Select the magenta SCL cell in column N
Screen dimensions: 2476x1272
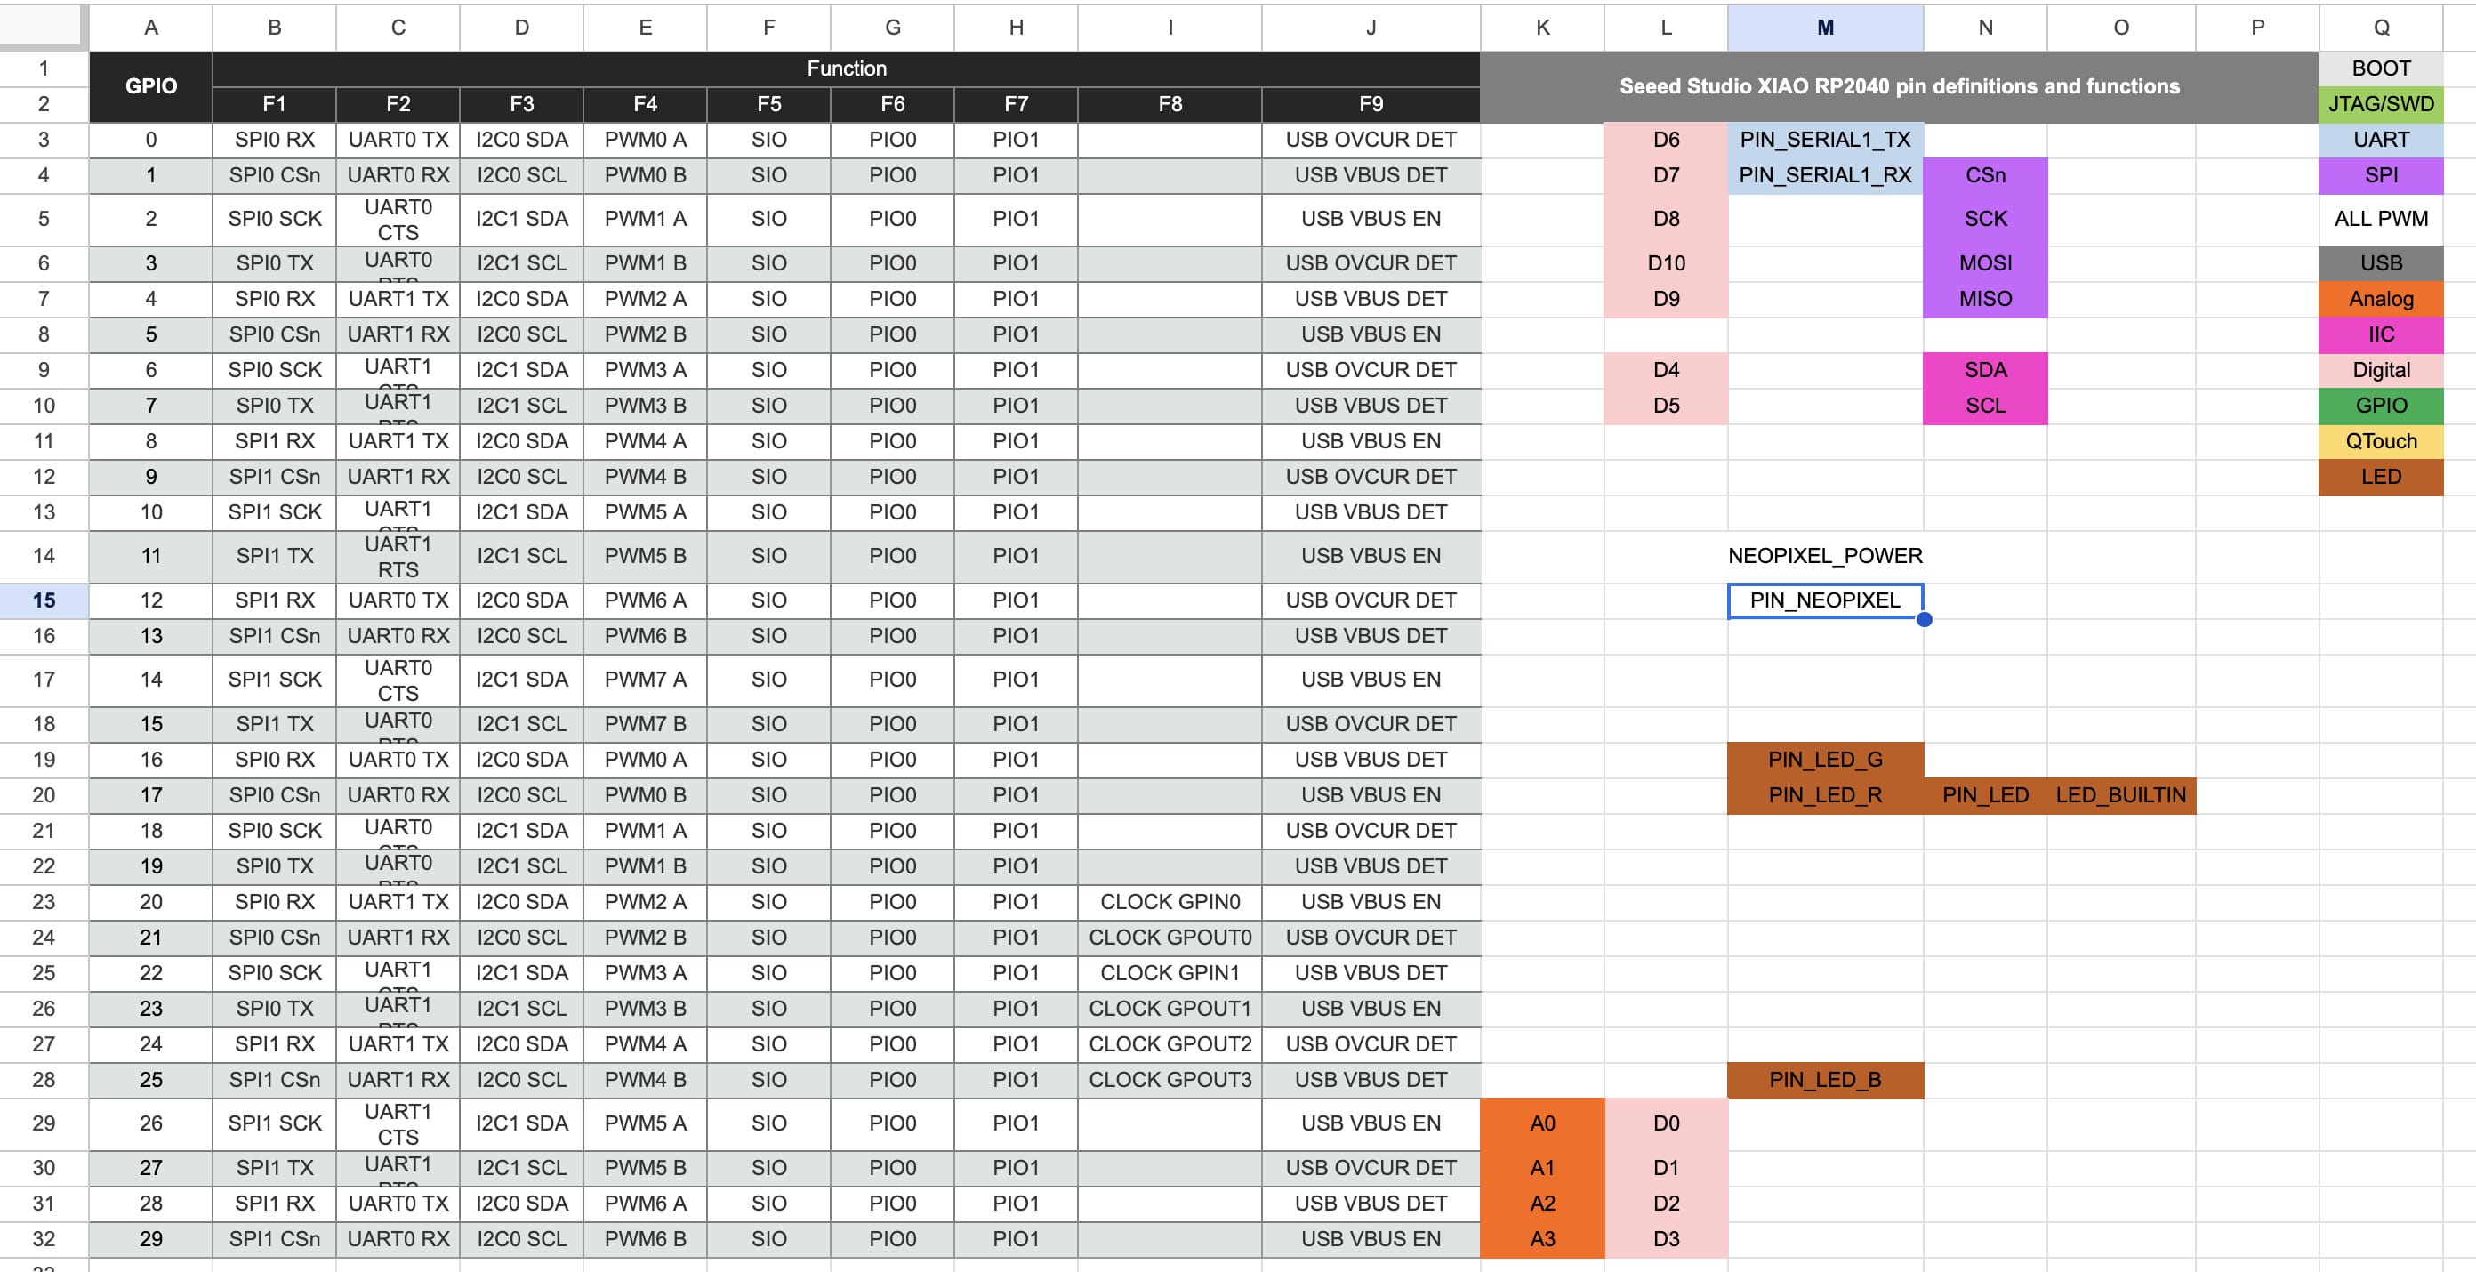(x=1985, y=406)
